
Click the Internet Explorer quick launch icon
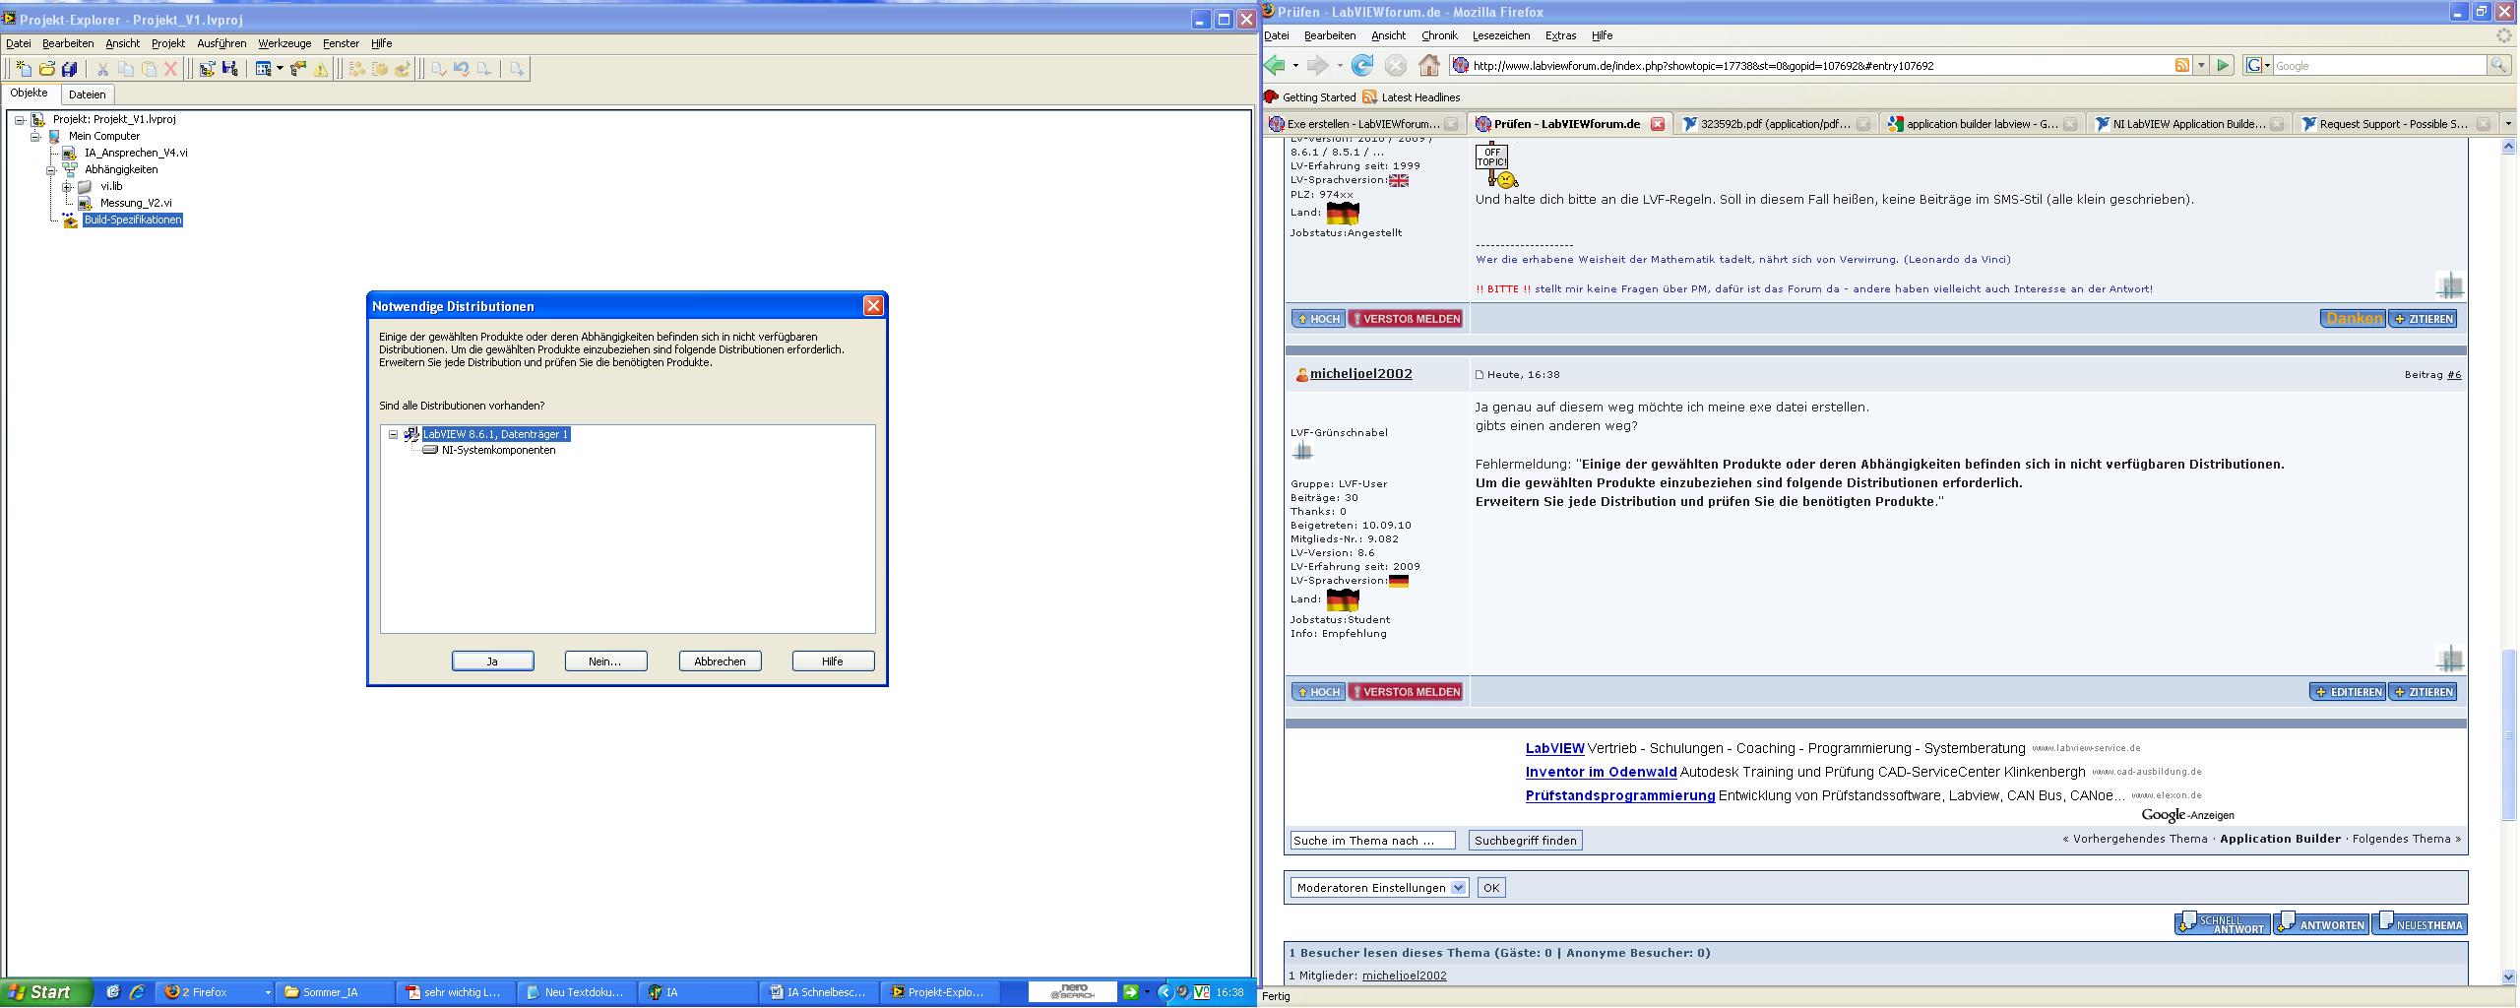pos(137,992)
